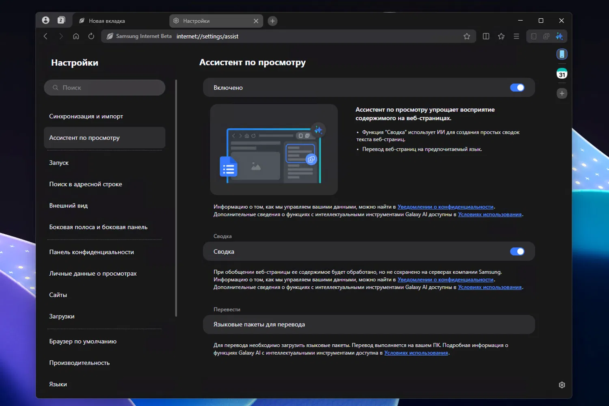The image size is (609, 406).
Task: Open the calendar 31 icon in the sidebar
Action: click(562, 74)
